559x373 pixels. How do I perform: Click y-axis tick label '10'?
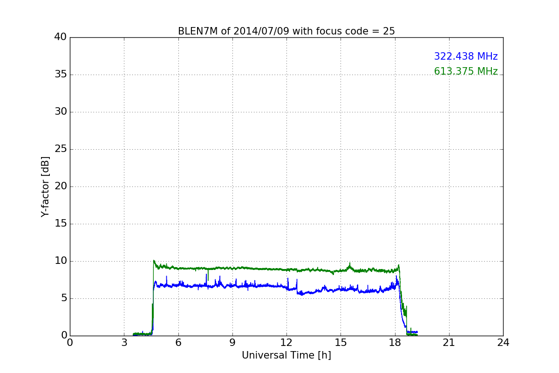click(x=61, y=261)
